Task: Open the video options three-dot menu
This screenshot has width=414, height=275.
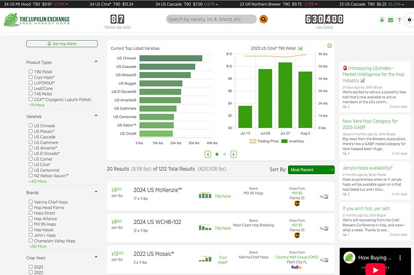Action: pyautogui.click(x=400, y=258)
